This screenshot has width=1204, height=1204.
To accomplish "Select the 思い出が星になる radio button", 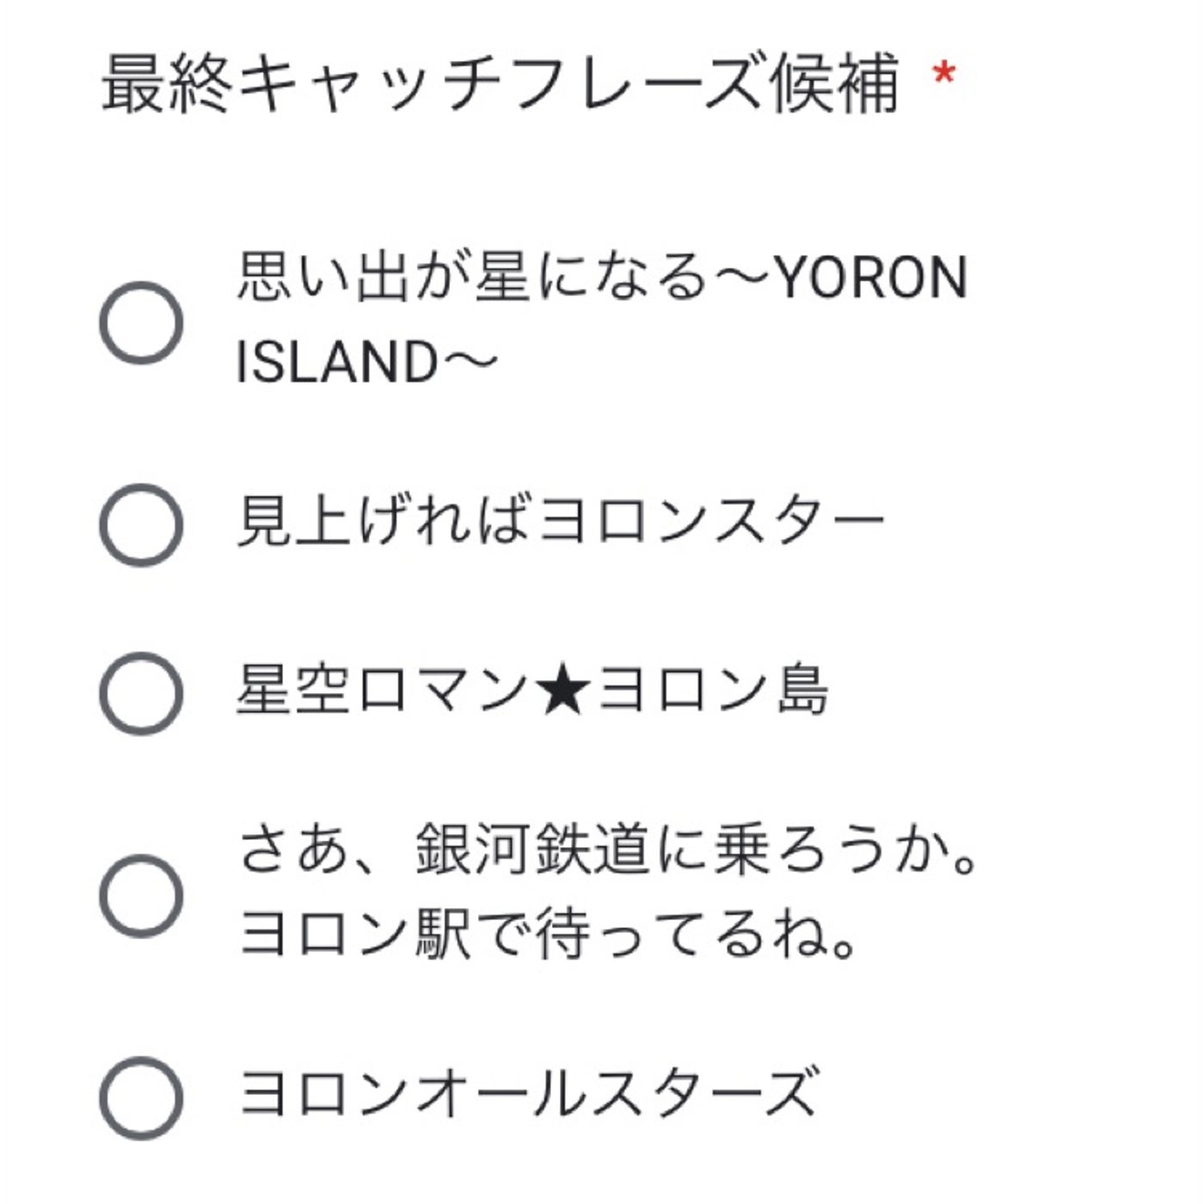I will click(141, 322).
